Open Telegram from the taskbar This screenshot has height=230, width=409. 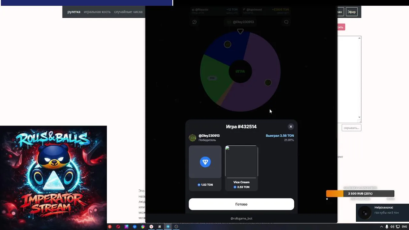[168, 226]
